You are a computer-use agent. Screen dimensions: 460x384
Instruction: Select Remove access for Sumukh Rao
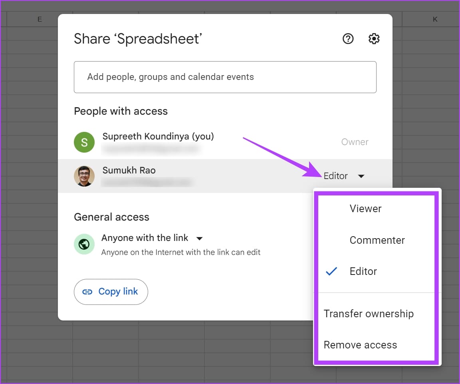click(x=360, y=345)
